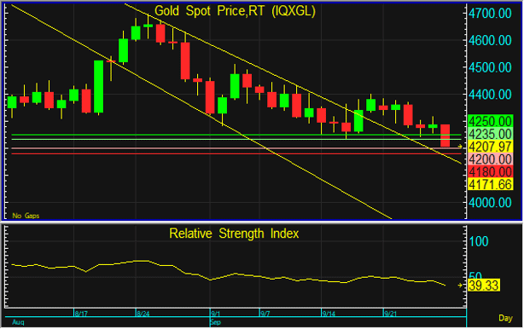Viewport: 524px width, 329px height.
Task: Click the last red candlestick near 4207
Action: tap(445, 136)
